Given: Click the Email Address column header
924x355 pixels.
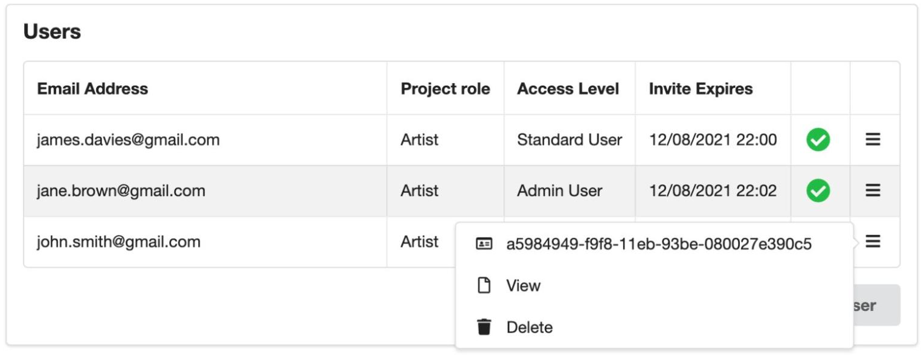Looking at the screenshot, I should [92, 89].
